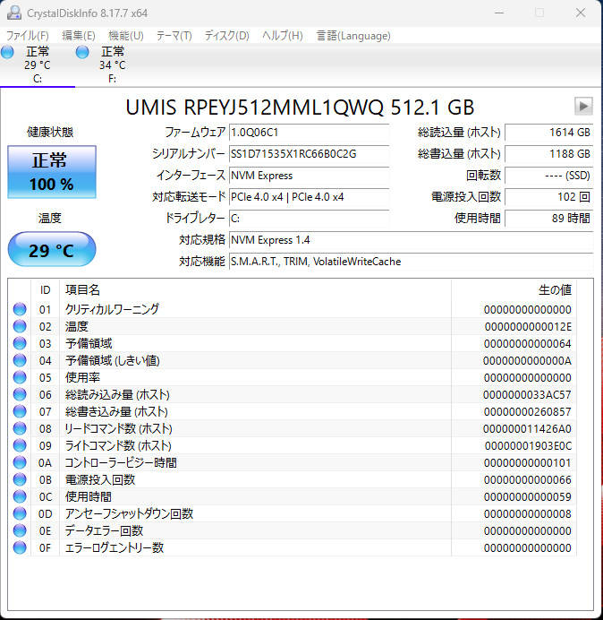Select the F: drive tab at 34 °C
Image resolution: width=603 pixels, height=620 pixels.
[x=112, y=65]
